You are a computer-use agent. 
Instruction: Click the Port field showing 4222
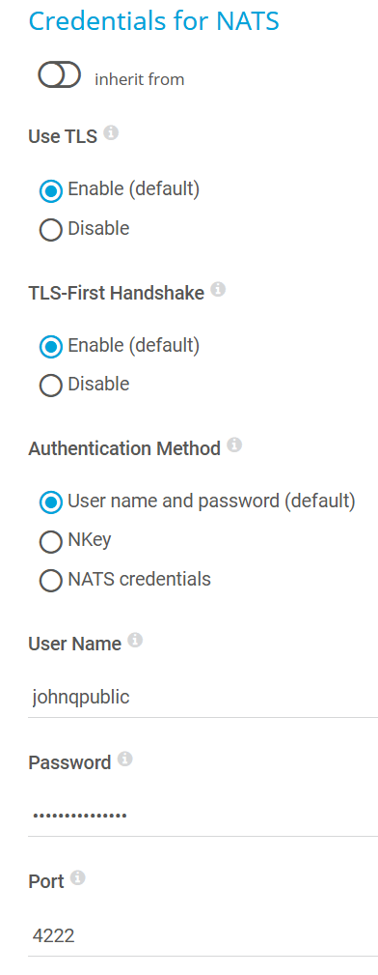[x=202, y=935]
